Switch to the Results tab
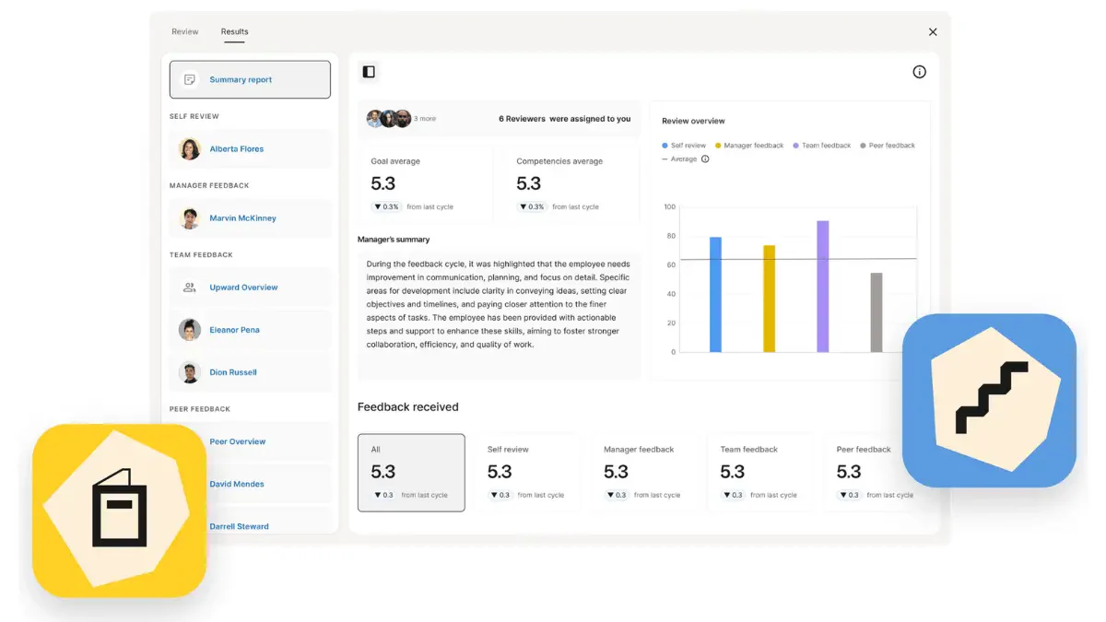Screen dimensions: 1106x622 pos(234,31)
